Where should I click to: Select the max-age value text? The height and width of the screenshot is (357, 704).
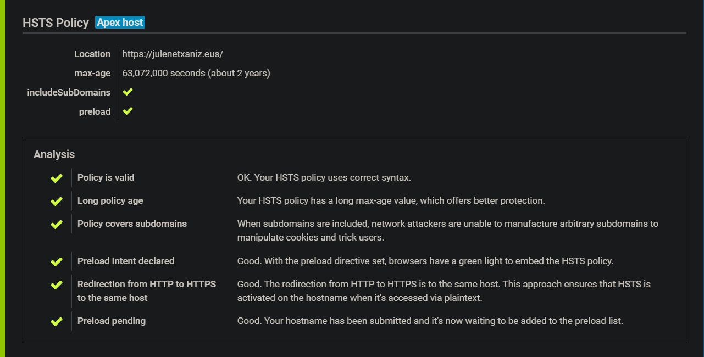click(x=196, y=72)
